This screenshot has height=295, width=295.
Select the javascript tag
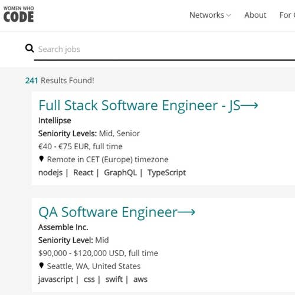click(x=55, y=279)
